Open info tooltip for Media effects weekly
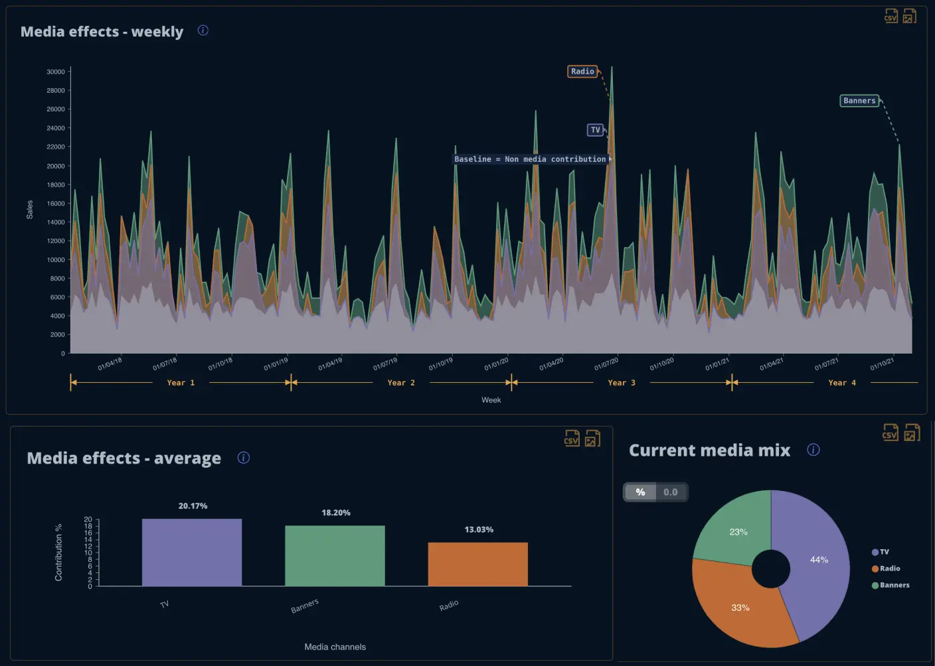935x666 pixels. [203, 31]
